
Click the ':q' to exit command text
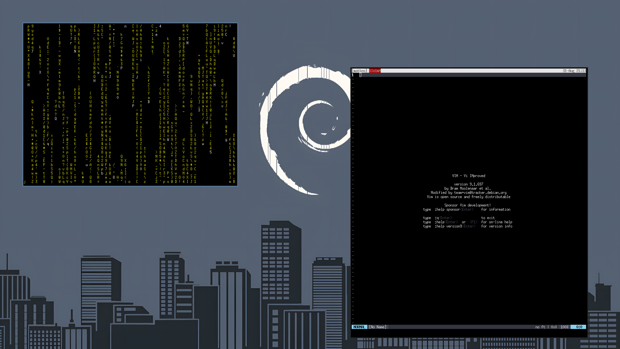pos(437,218)
